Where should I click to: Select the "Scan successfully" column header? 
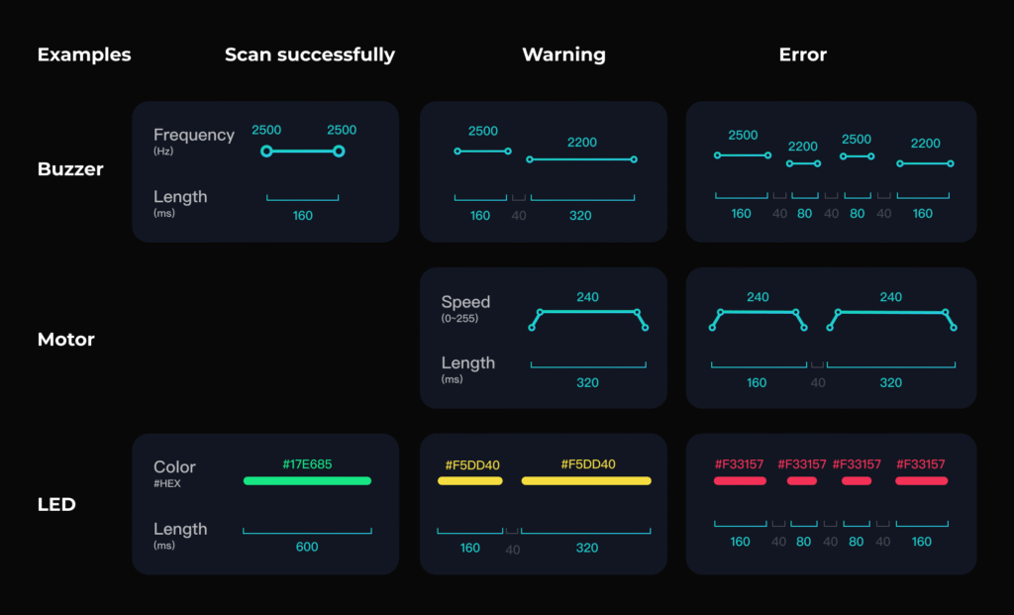pyautogui.click(x=309, y=54)
